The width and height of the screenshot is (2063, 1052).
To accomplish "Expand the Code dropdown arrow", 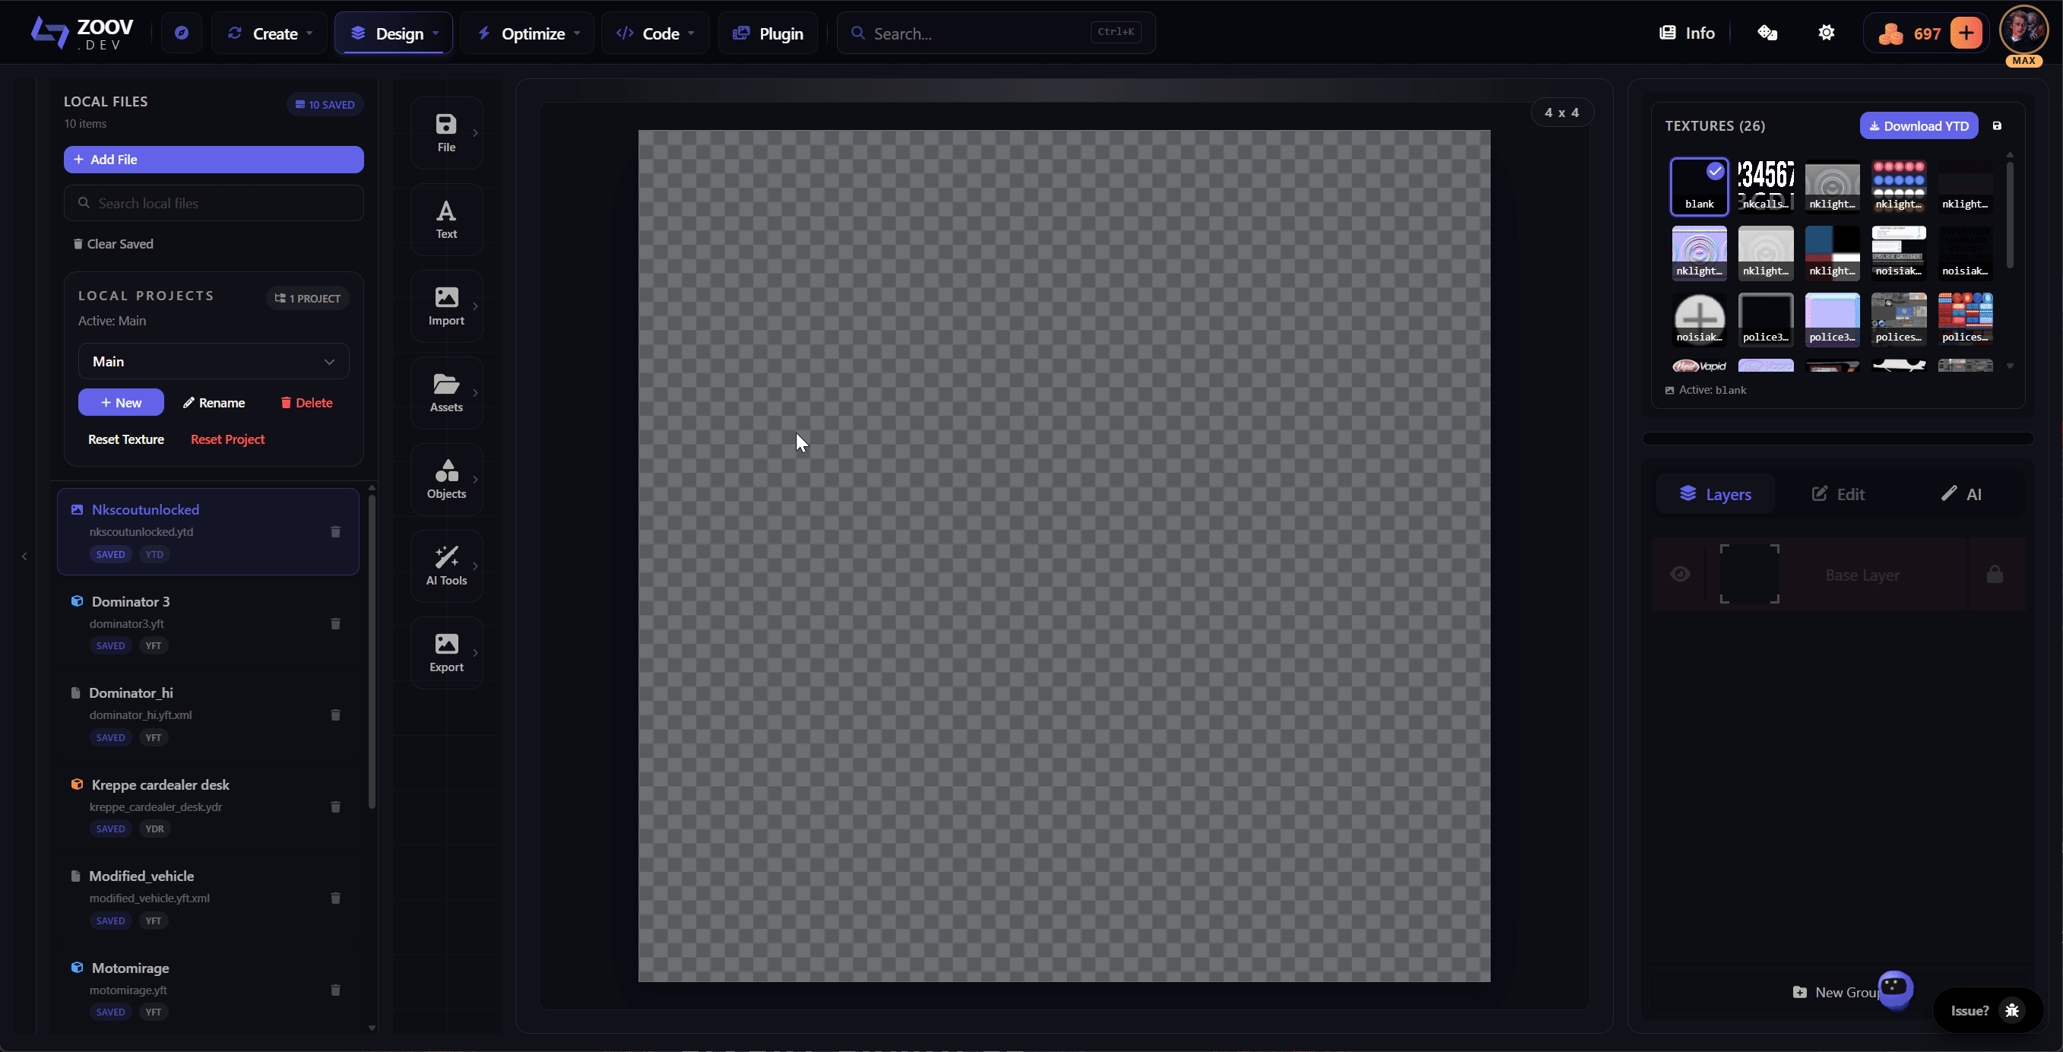I will [691, 33].
